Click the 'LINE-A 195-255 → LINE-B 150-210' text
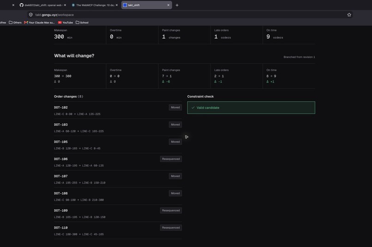Screen dimensions: 372x247 click(80, 183)
